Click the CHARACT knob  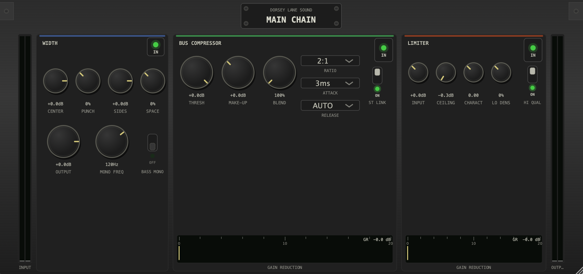tap(474, 72)
